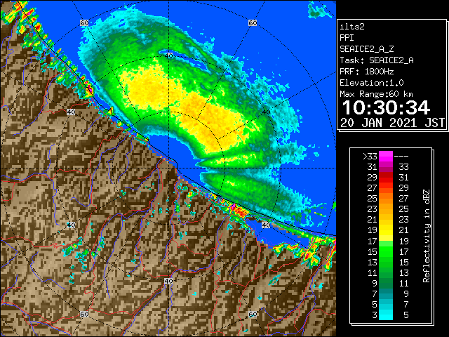Click the "40" range label due south of radar
The image size is (449, 337).
[x=168, y=281]
